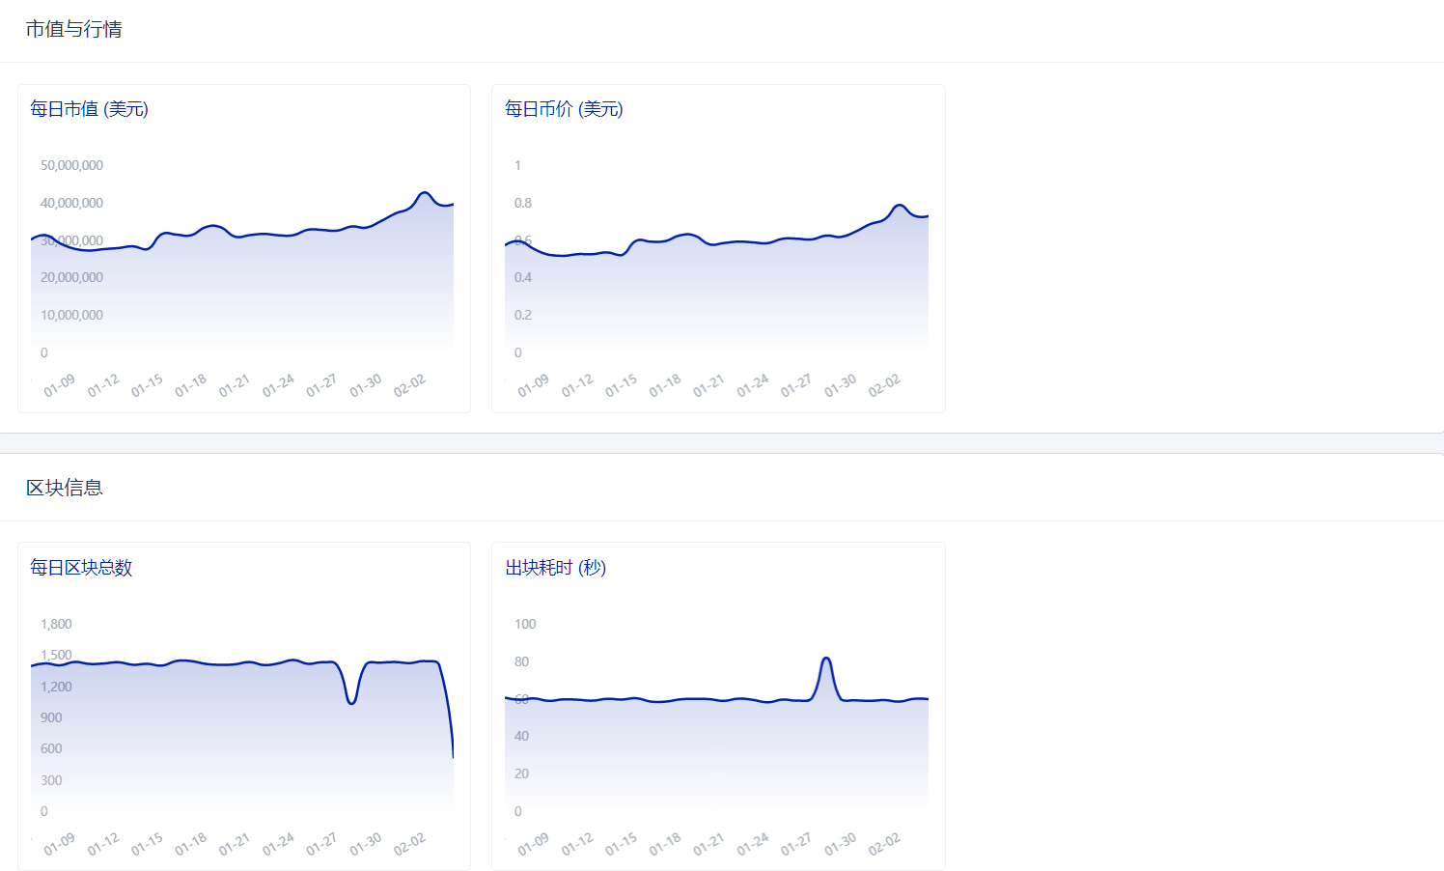This screenshot has width=1444, height=871.
Task: Click 01-09 date label in 每日市值 chart
Action: (59, 386)
